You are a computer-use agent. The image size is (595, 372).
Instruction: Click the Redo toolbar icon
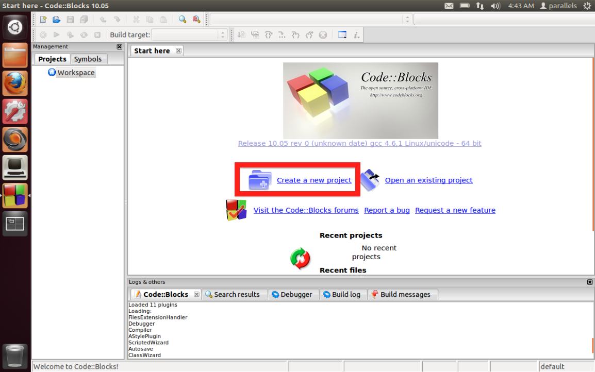117,20
